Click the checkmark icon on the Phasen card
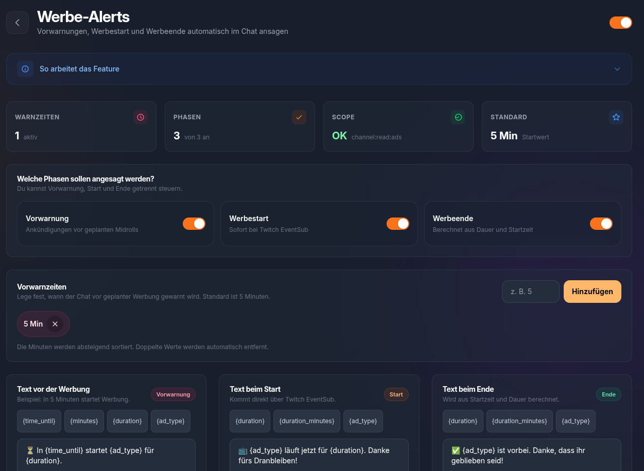Image resolution: width=644 pixels, height=471 pixels. 299,117
